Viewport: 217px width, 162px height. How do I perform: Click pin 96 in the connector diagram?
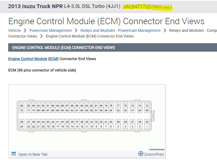tap(22, 105)
